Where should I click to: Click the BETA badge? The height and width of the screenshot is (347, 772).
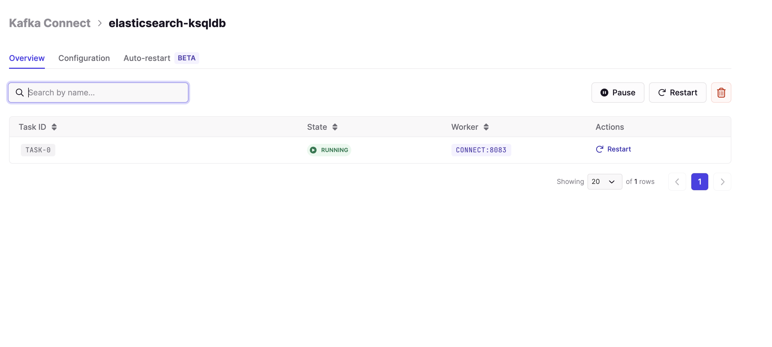(x=187, y=58)
